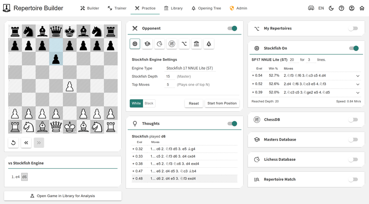Toggle the Opponent panel switch
The height and width of the screenshot is (204, 369).
click(232, 28)
